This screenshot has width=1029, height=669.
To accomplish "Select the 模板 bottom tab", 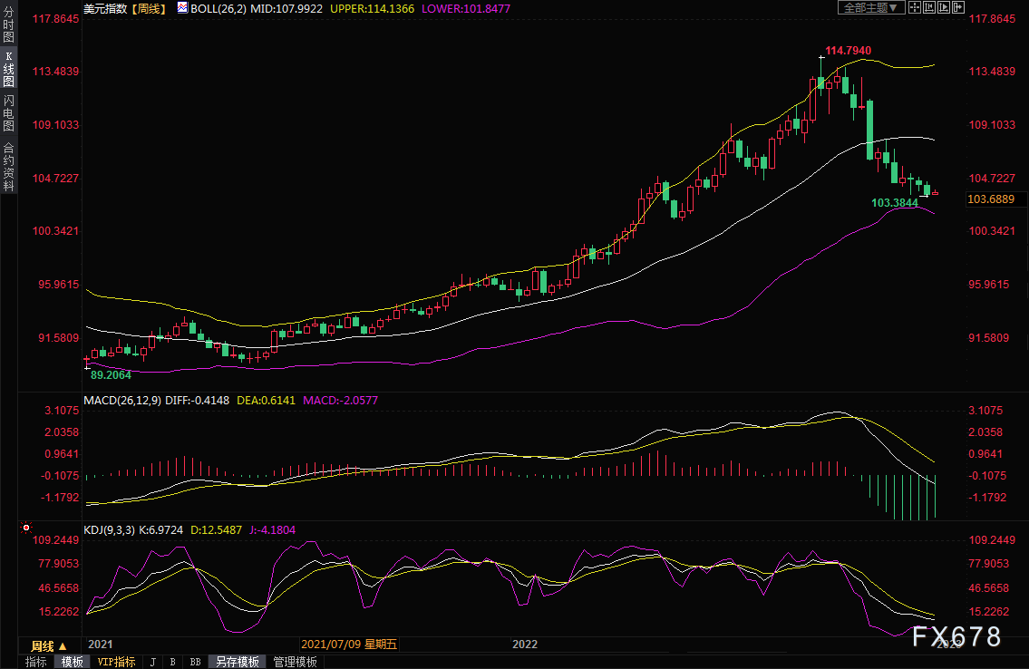I will [72, 662].
